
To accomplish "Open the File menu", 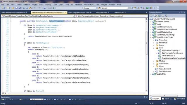I will (x=2, y=5).
